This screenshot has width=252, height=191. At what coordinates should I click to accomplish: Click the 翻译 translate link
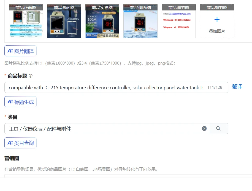tap(237, 87)
